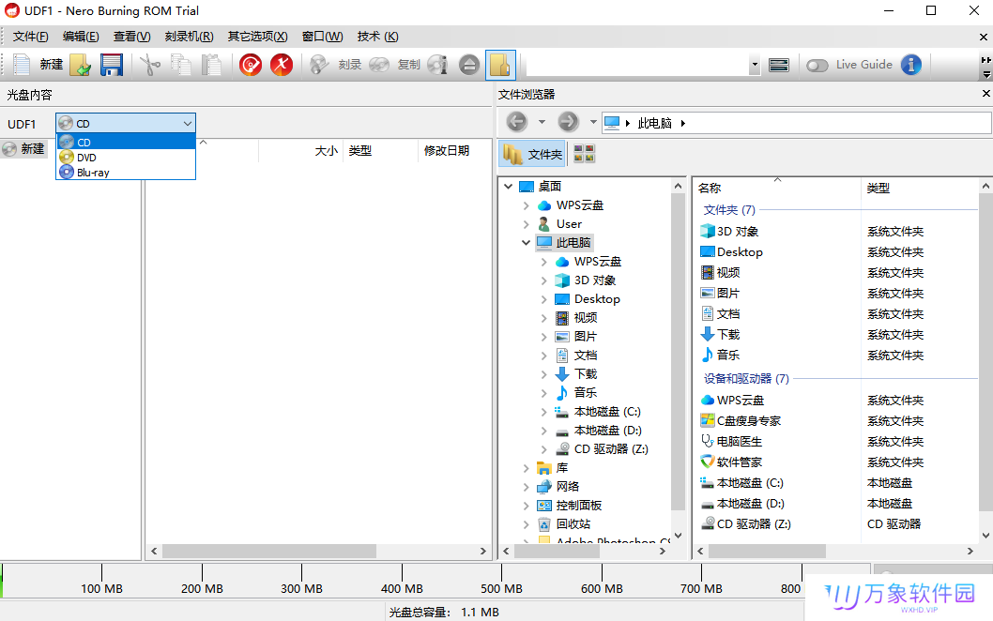Click the Eject disc icon
The width and height of the screenshot is (993, 621).
click(469, 65)
